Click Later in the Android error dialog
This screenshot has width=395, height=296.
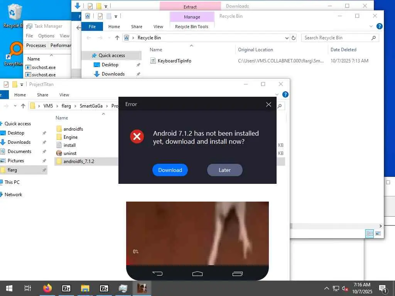click(x=225, y=170)
